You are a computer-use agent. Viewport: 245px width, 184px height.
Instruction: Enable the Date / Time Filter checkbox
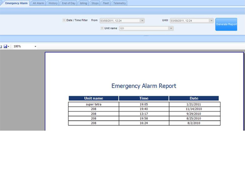[x=64, y=20]
